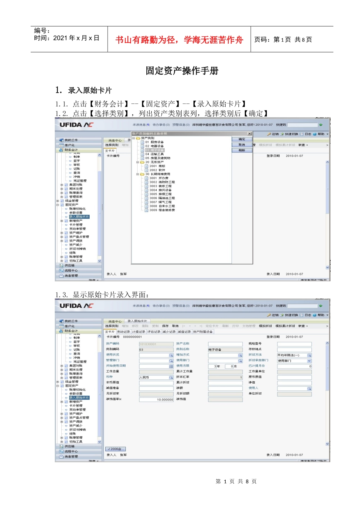Select category 02 电器设备

(154, 146)
